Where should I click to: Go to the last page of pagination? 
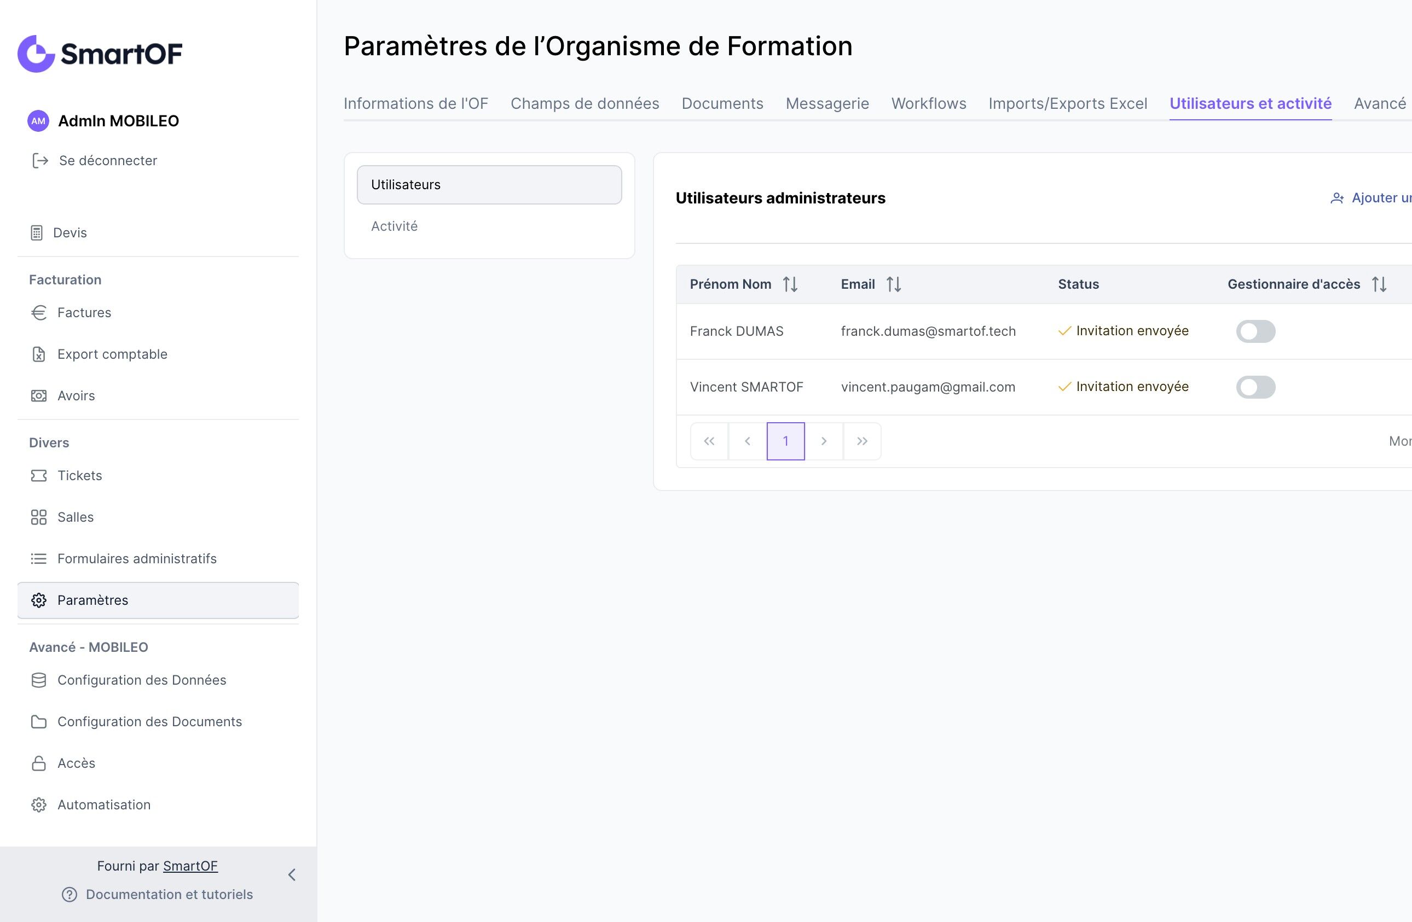pos(862,441)
